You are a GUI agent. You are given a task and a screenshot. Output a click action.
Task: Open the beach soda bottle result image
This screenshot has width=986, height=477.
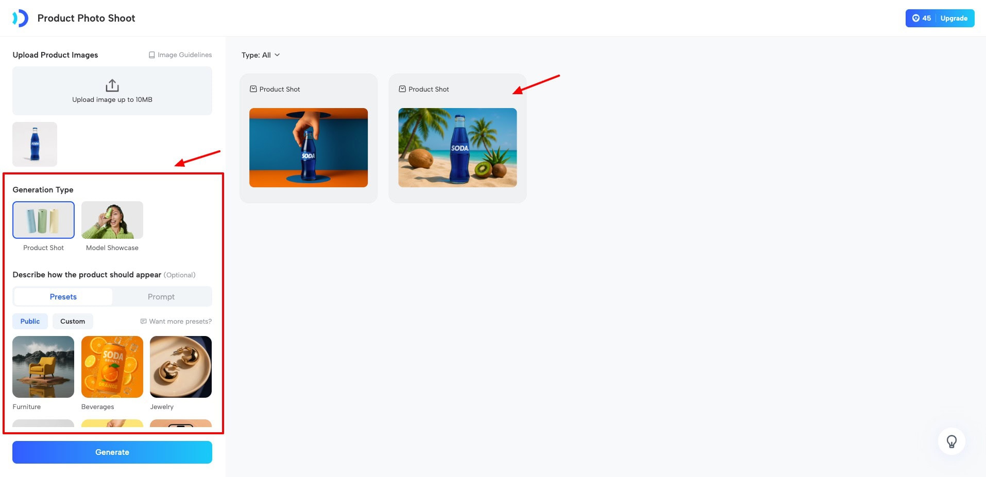457,148
